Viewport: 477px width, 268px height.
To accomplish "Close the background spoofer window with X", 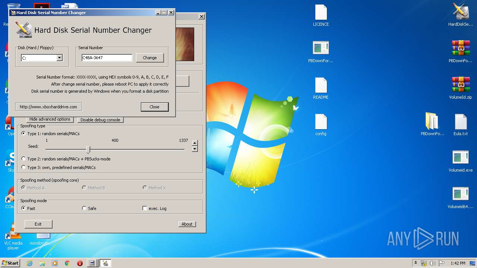I will coord(202,17).
